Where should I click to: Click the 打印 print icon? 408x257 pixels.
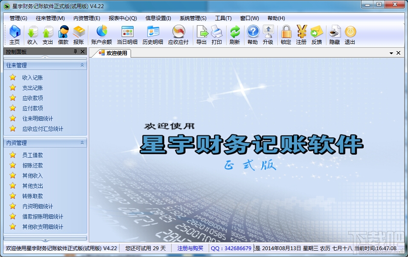(x=216, y=35)
